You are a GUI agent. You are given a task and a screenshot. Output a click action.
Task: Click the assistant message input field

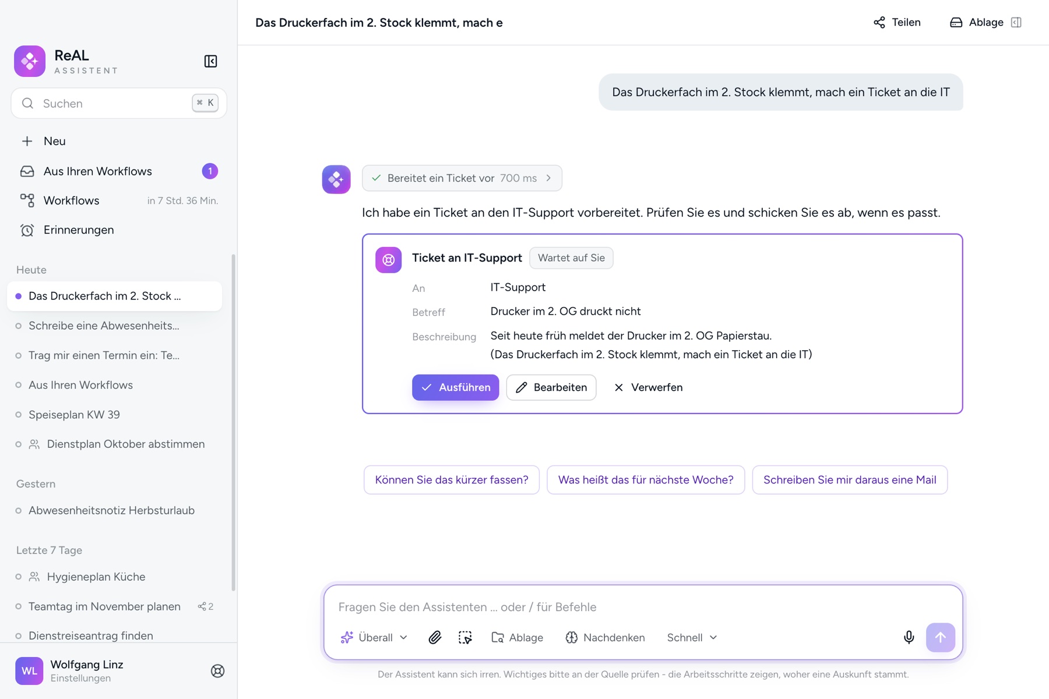[643, 607]
